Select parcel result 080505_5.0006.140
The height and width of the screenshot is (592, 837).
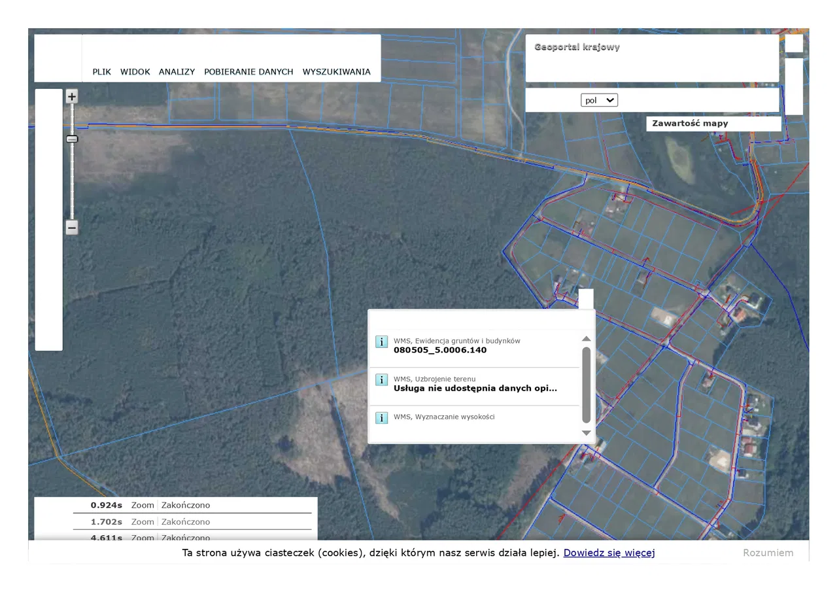pyautogui.click(x=440, y=351)
